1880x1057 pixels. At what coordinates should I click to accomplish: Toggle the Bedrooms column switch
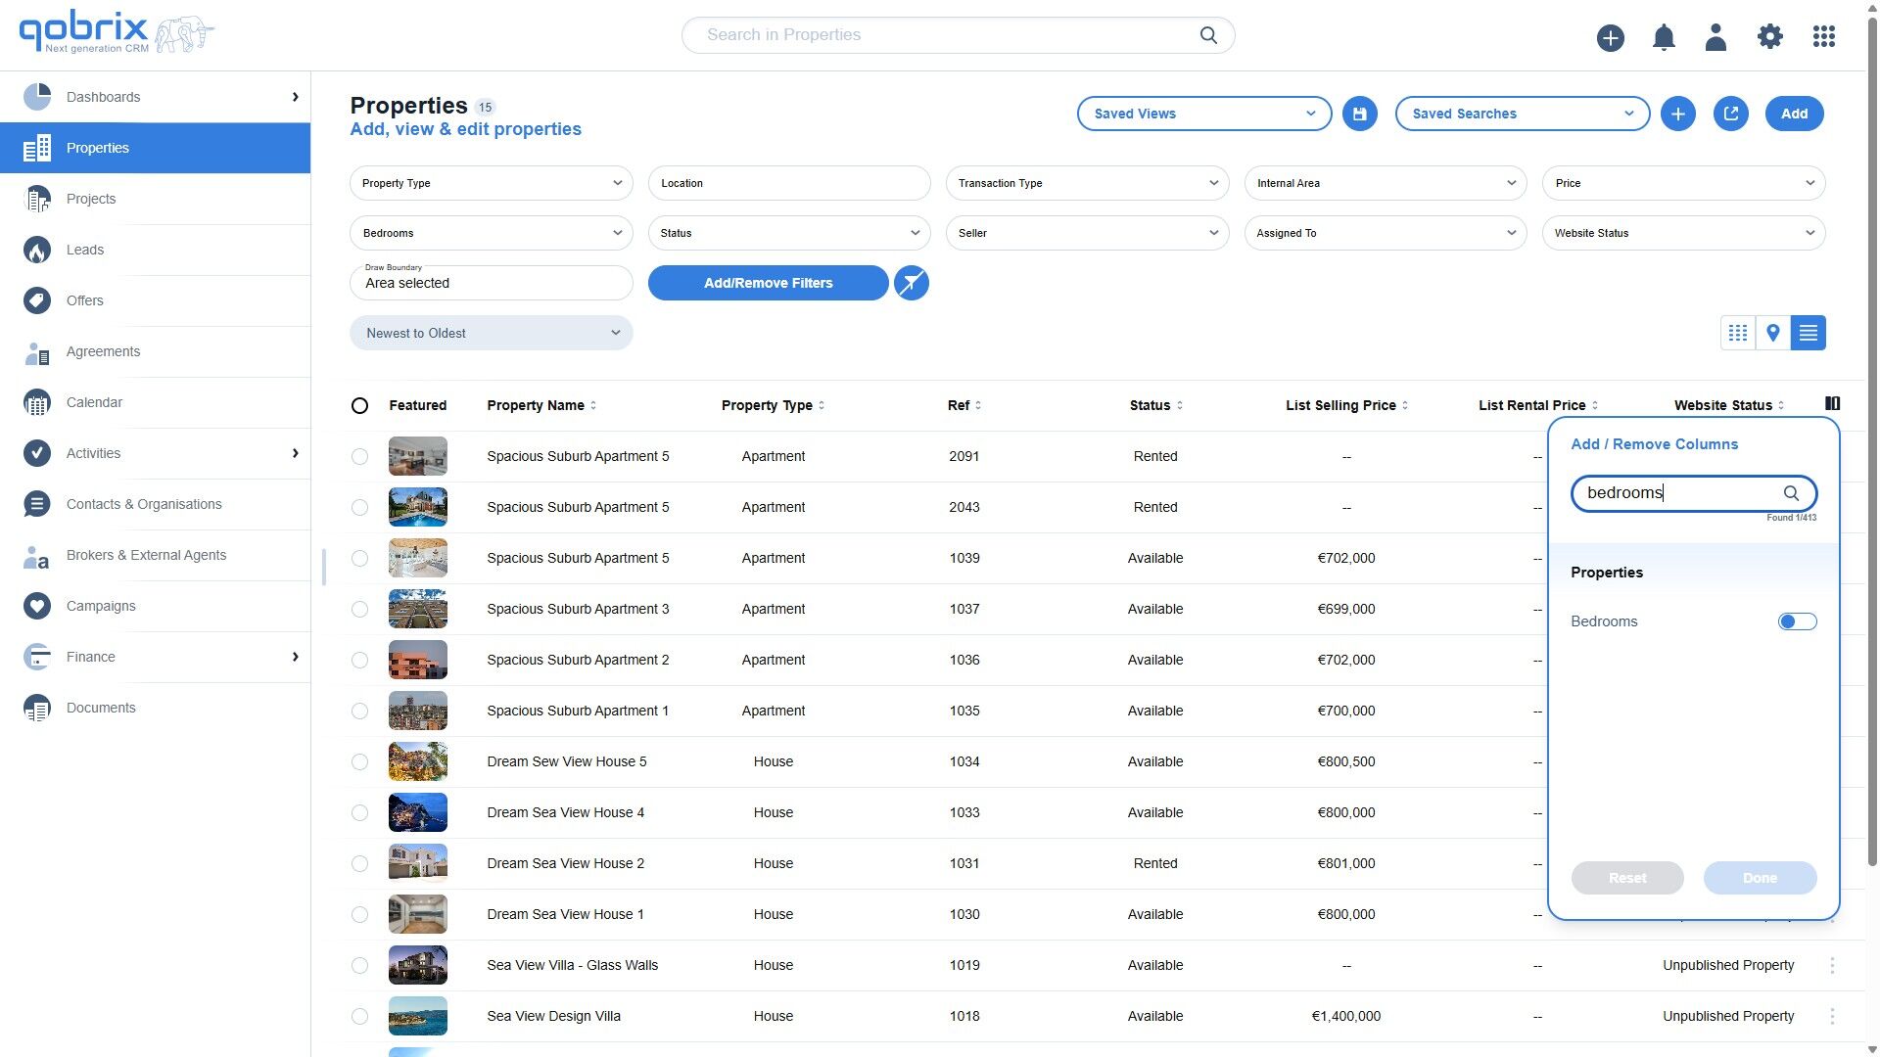(1797, 621)
